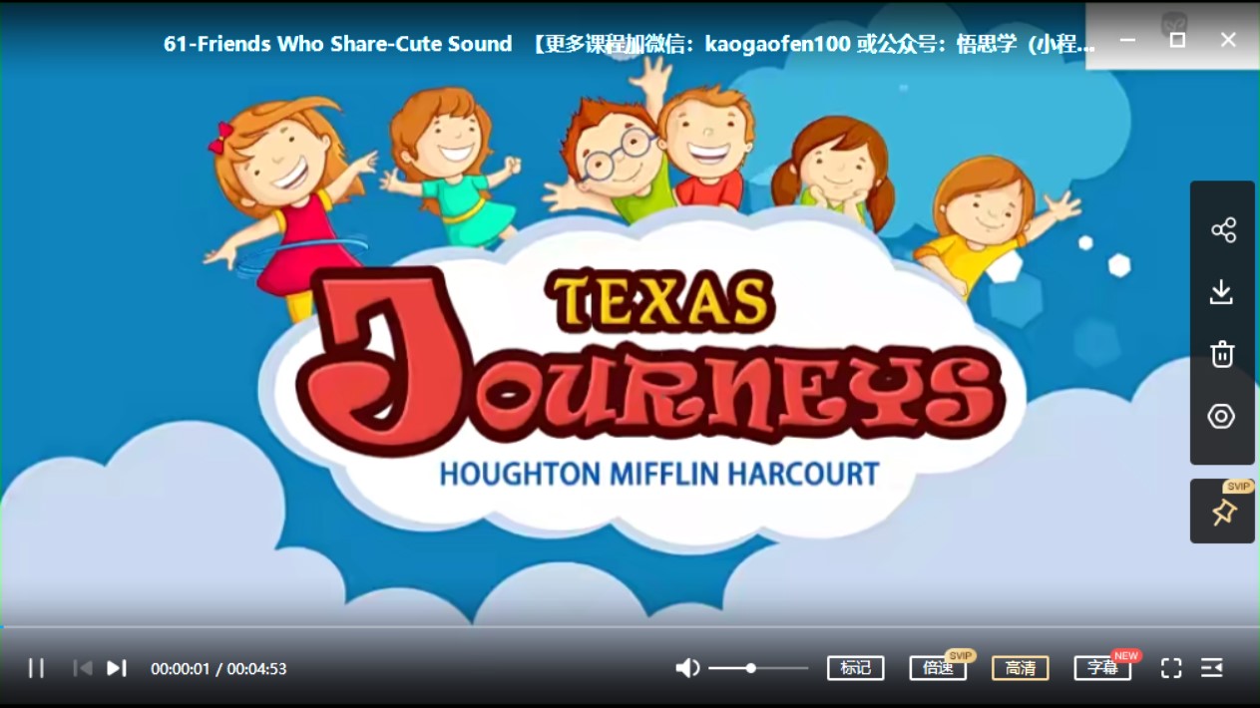Open the 高清 video quality menu

(x=1020, y=668)
